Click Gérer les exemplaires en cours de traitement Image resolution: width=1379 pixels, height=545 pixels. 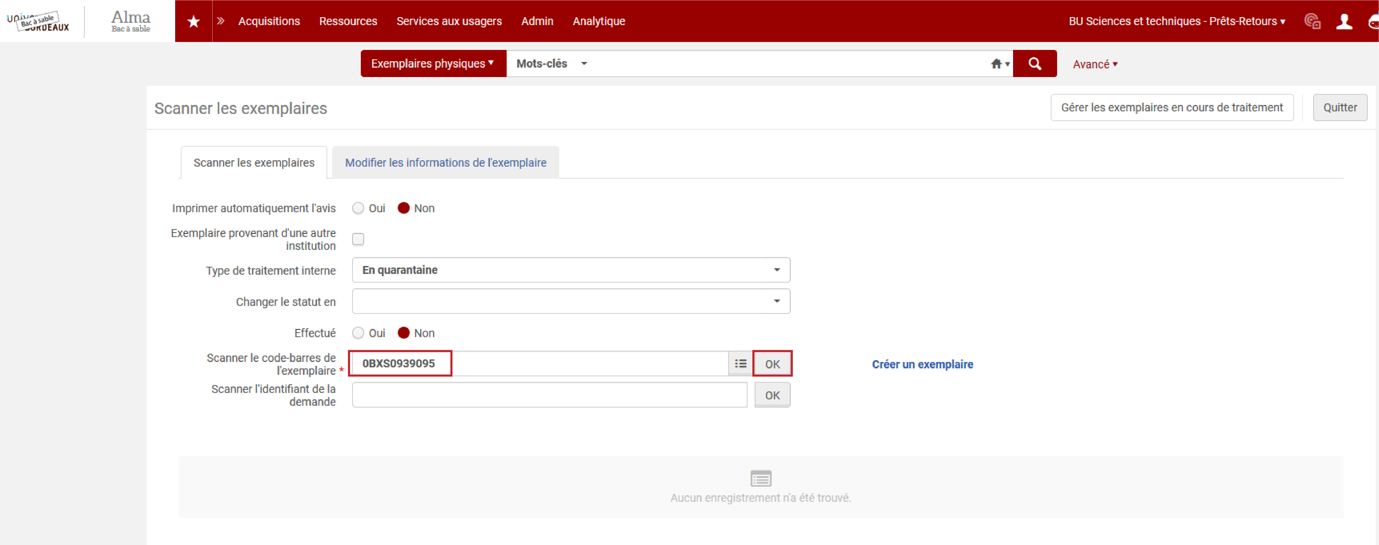tap(1172, 108)
